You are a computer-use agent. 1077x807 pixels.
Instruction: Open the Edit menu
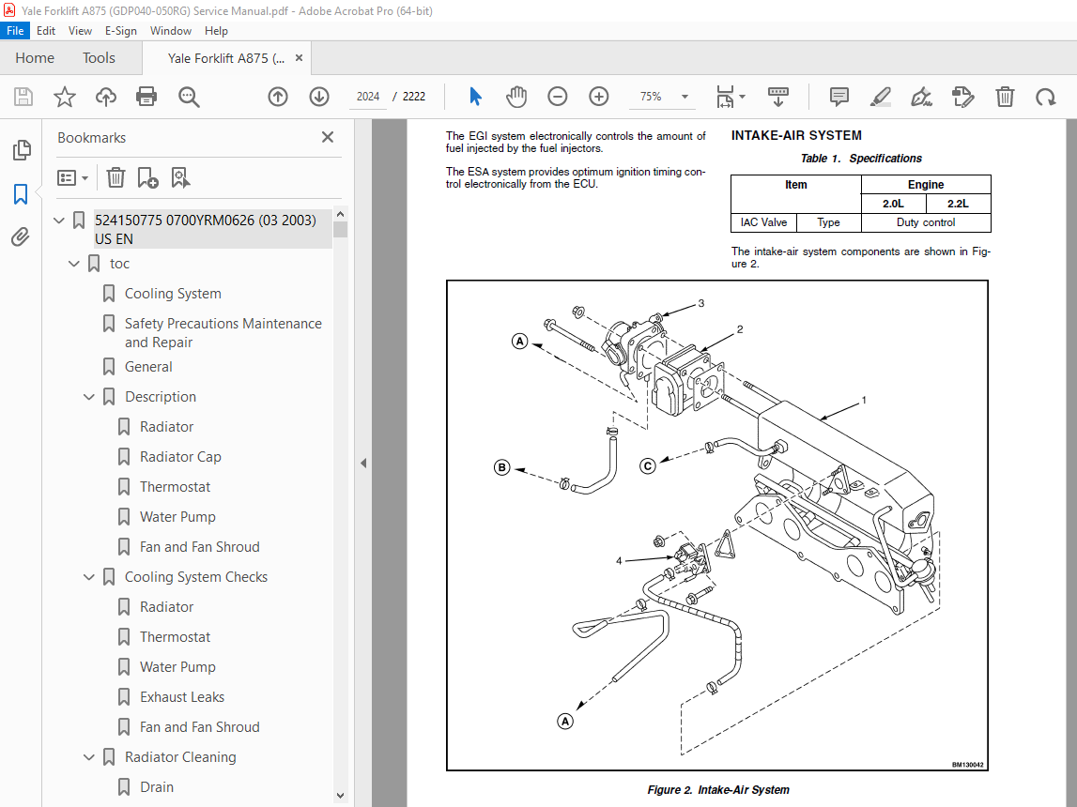tap(46, 31)
